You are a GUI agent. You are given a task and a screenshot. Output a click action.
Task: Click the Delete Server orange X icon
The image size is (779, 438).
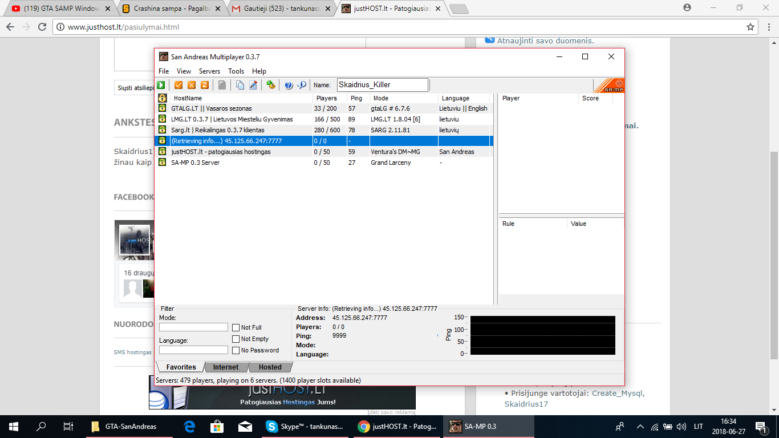[192, 85]
